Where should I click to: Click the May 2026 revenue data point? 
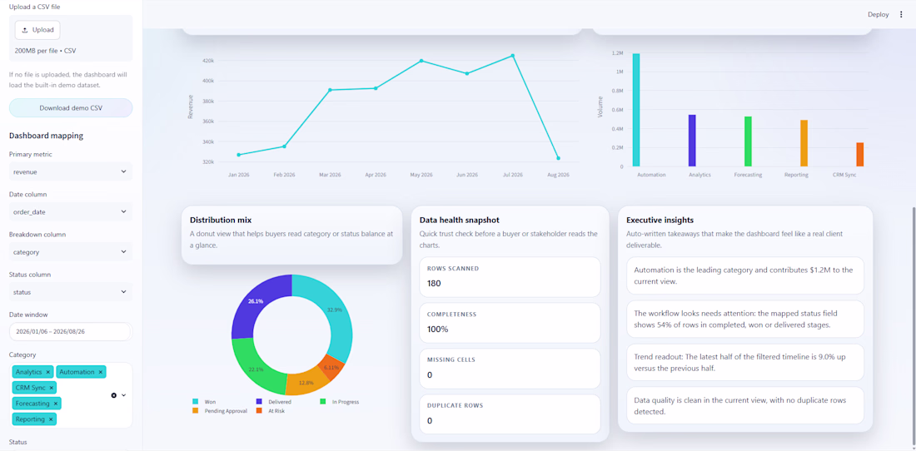click(421, 61)
